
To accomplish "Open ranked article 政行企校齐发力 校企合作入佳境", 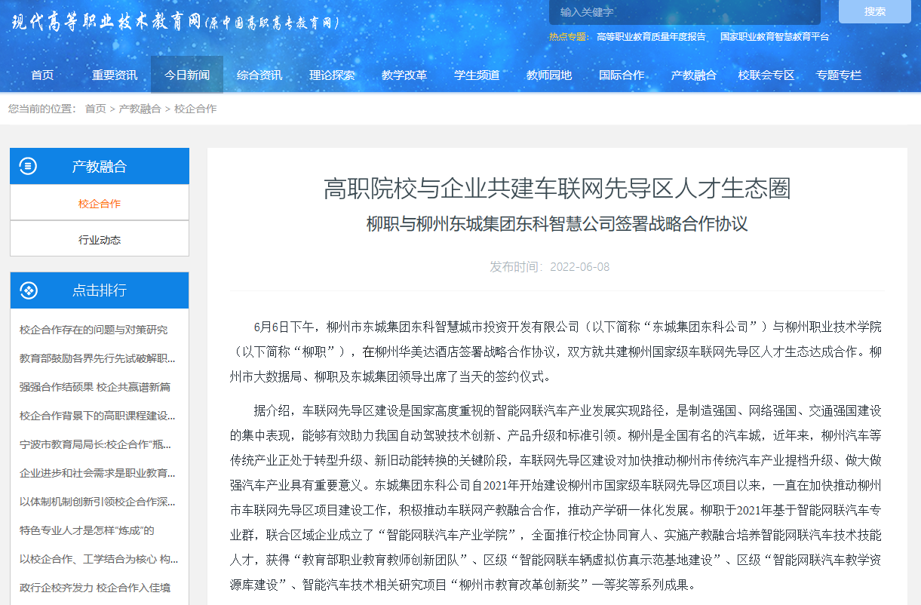I will click(95, 588).
